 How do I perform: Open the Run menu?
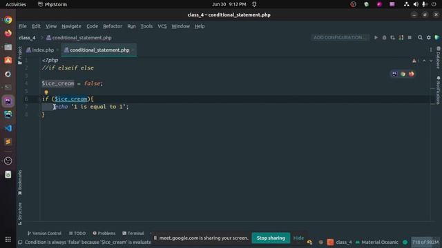[x=131, y=26]
